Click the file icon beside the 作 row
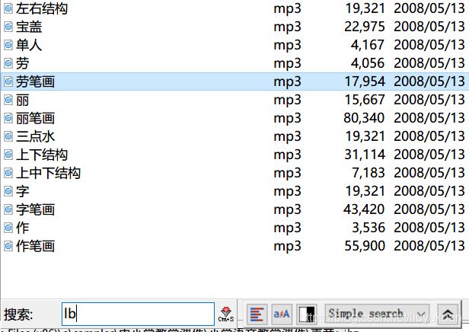This screenshot has width=469, height=332. click(x=8, y=228)
